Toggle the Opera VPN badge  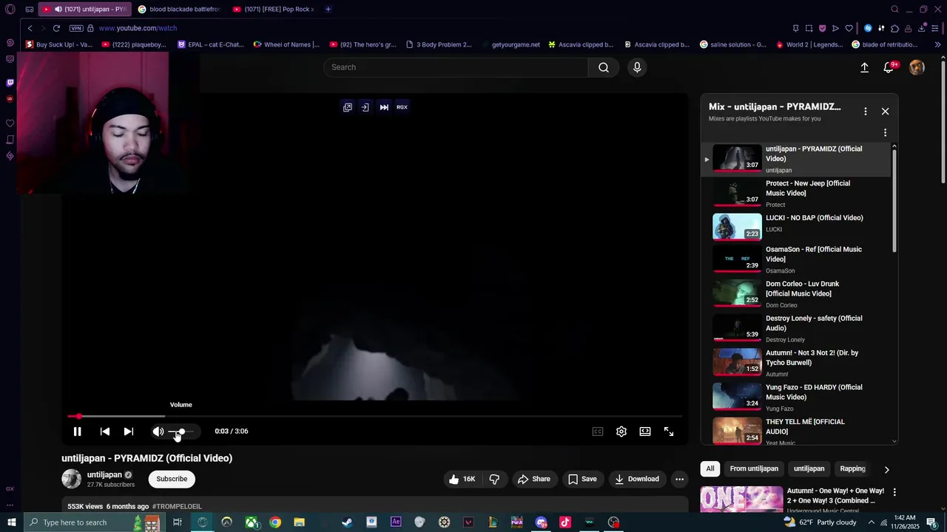76,28
